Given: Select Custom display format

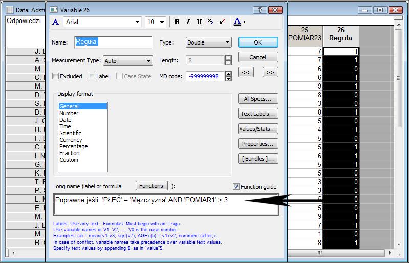Looking at the screenshot, I should [x=83, y=160].
